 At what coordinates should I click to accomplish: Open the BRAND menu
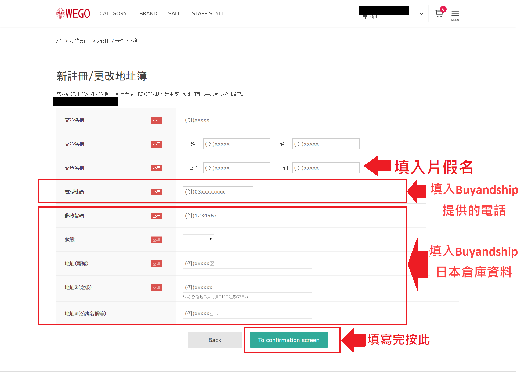(148, 13)
